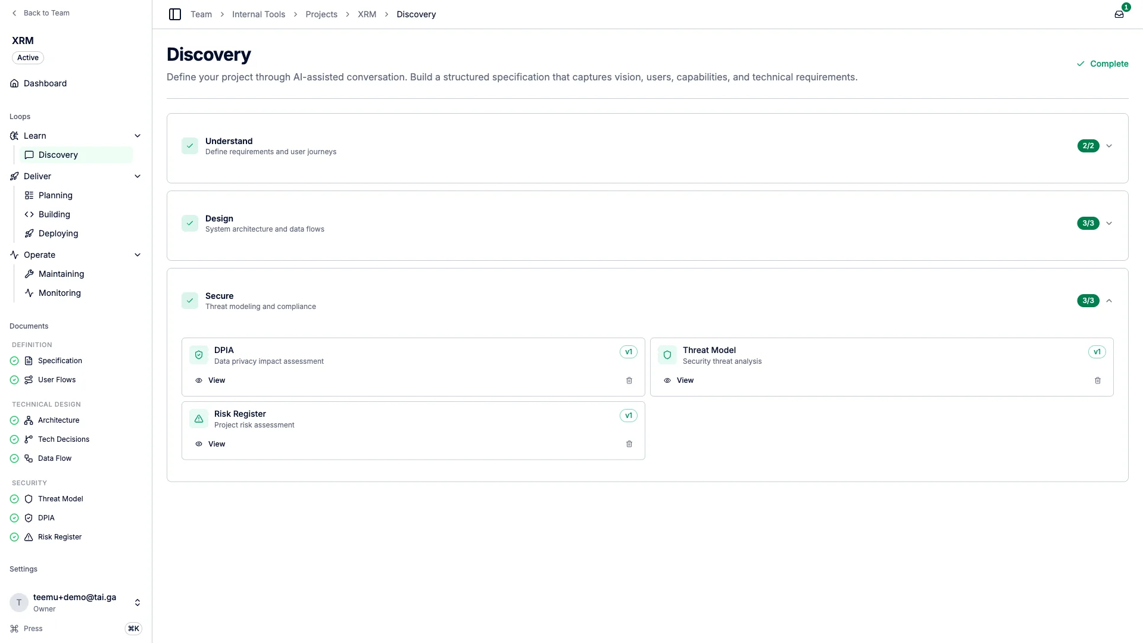The height and width of the screenshot is (643, 1143).
Task: Toggle the sidebar panel icon
Action: pyautogui.click(x=175, y=14)
